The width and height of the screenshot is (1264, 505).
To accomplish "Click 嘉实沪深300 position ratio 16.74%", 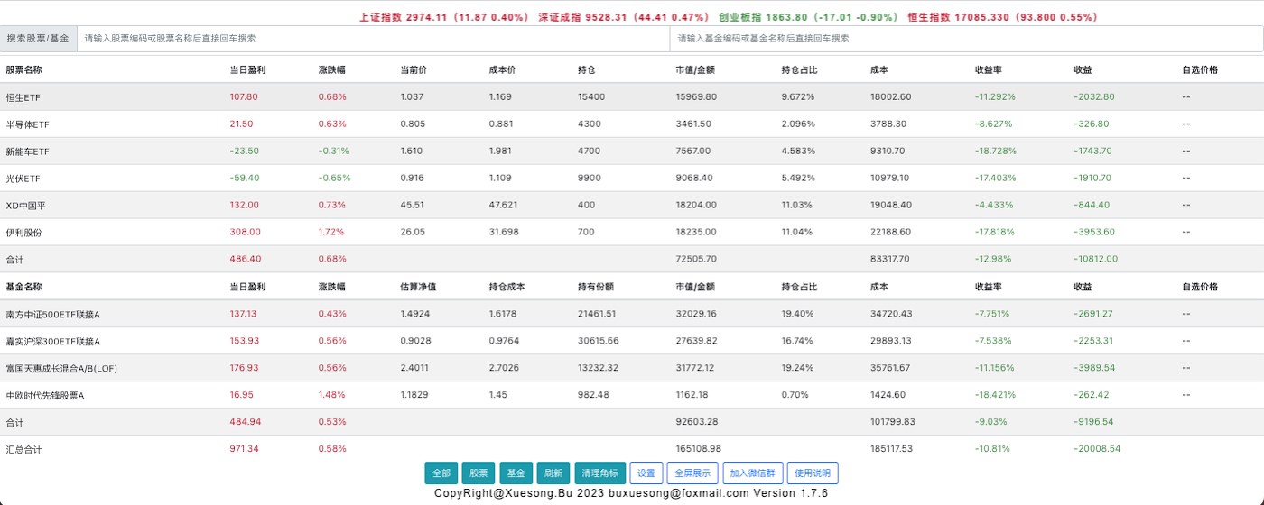I will coord(797,341).
